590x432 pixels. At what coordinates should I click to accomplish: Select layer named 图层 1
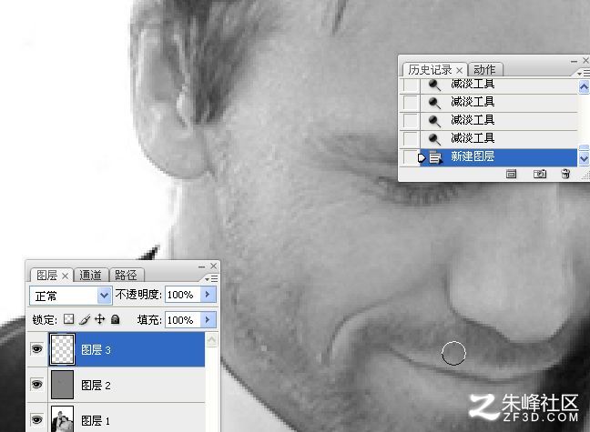click(96, 420)
